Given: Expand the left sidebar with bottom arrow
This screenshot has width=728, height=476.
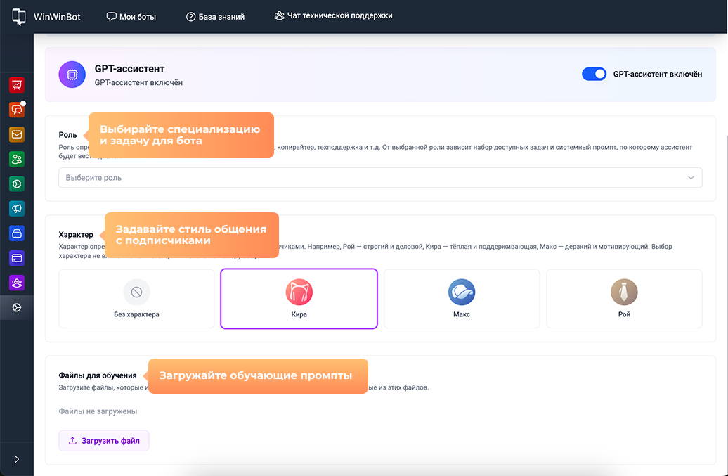Looking at the screenshot, I should (x=17, y=459).
